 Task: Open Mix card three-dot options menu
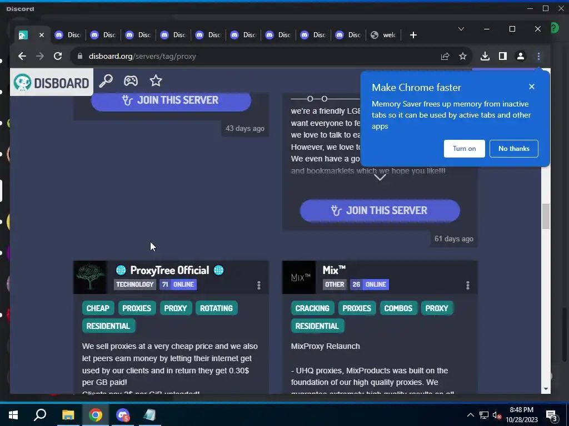point(468,286)
